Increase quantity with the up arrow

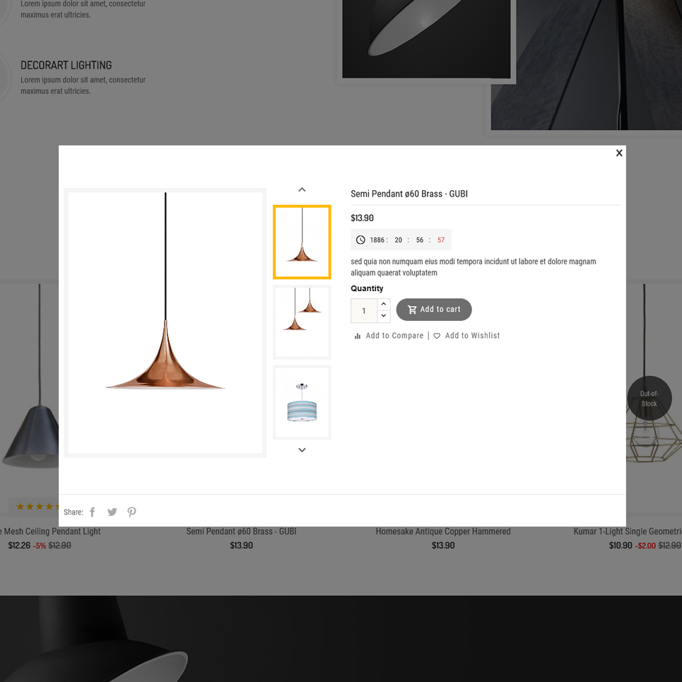click(x=384, y=304)
